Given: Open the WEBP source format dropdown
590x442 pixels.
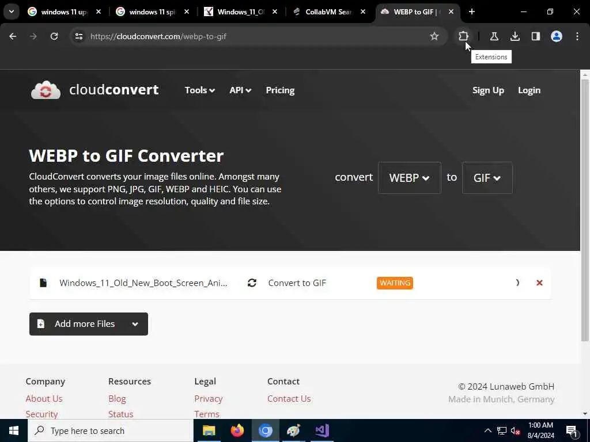Looking at the screenshot, I should pyautogui.click(x=410, y=178).
